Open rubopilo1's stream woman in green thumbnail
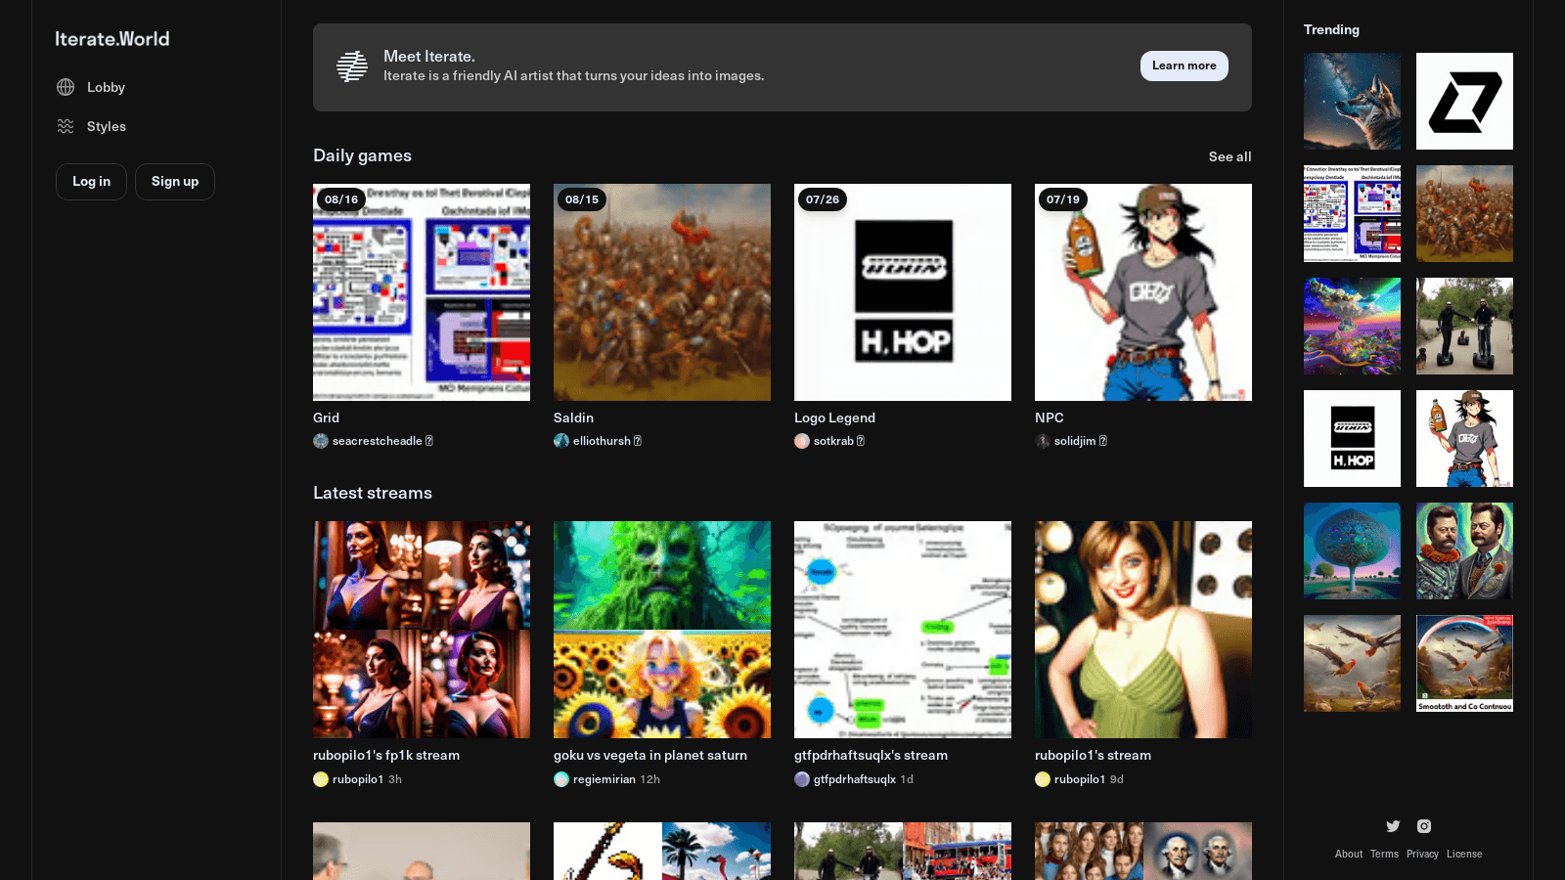 [1143, 630]
